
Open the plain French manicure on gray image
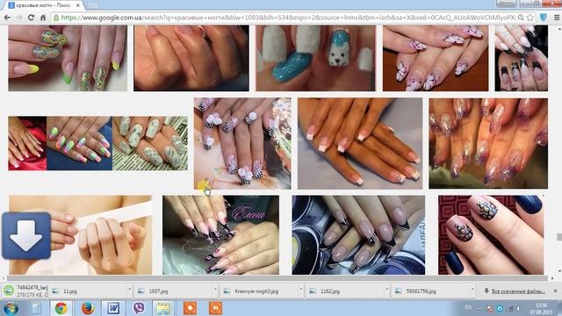(x=360, y=144)
